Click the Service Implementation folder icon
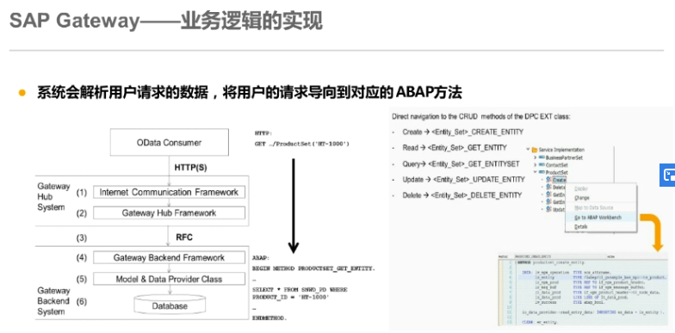 (534, 150)
